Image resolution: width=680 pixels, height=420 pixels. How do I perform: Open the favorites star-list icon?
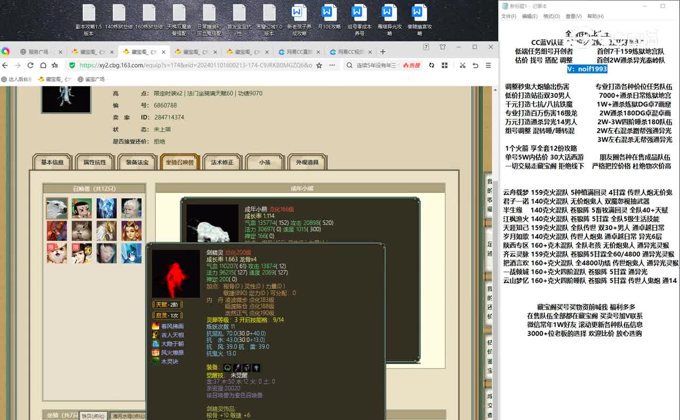tap(56, 65)
